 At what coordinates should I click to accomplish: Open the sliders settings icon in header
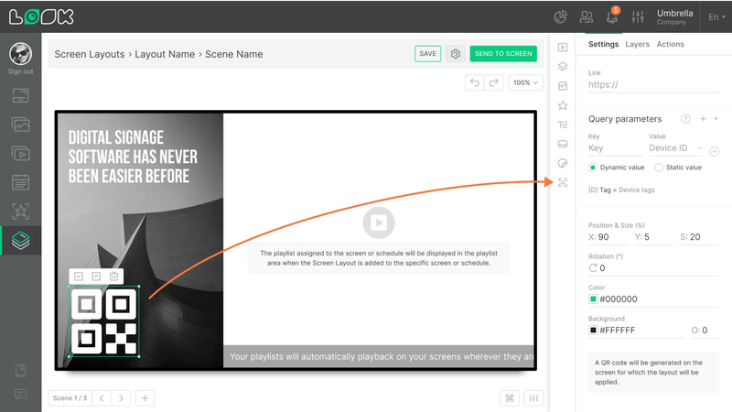tap(638, 16)
